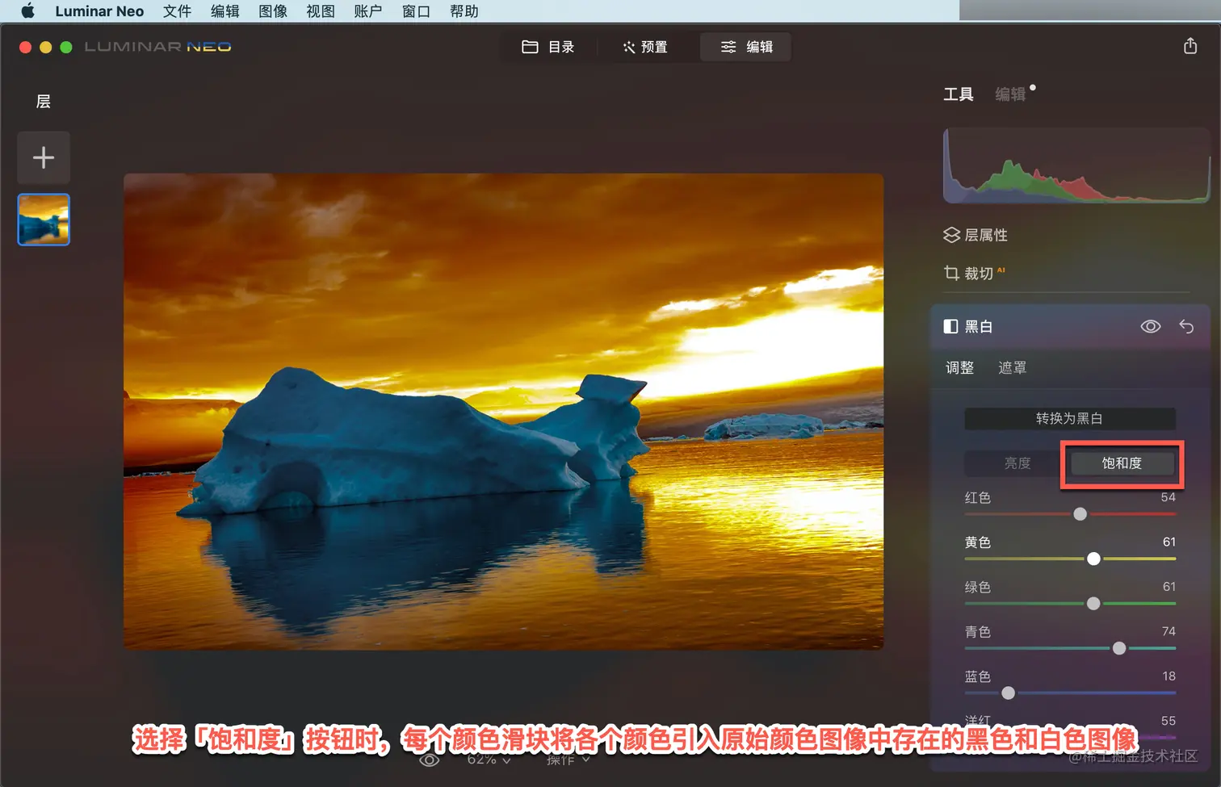The height and width of the screenshot is (787, 1221).
Task: Click the 黄色 label text
Action: pyautogui.click(x=978, y=542)
